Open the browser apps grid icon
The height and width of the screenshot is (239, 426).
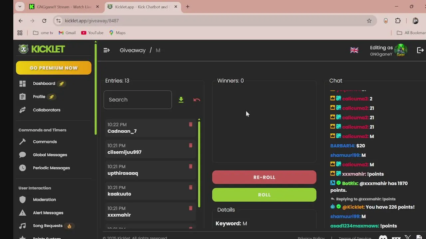pyautogui.click(x=20, y=33)
